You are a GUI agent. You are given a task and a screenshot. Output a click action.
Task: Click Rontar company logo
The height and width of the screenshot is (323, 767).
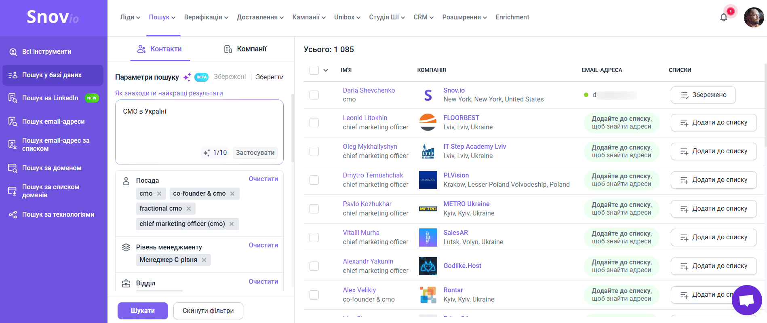tap(428, 295)
